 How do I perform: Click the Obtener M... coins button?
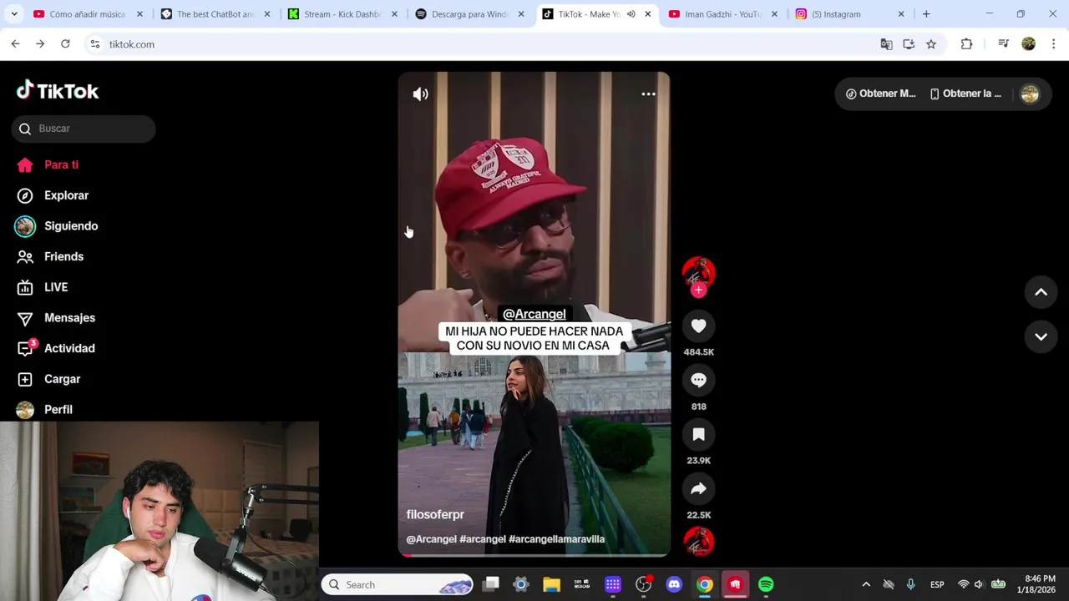(880, 93)
